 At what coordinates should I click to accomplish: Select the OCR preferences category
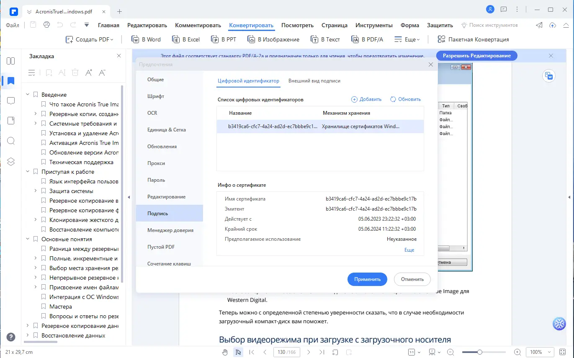[x=170, y=113]
